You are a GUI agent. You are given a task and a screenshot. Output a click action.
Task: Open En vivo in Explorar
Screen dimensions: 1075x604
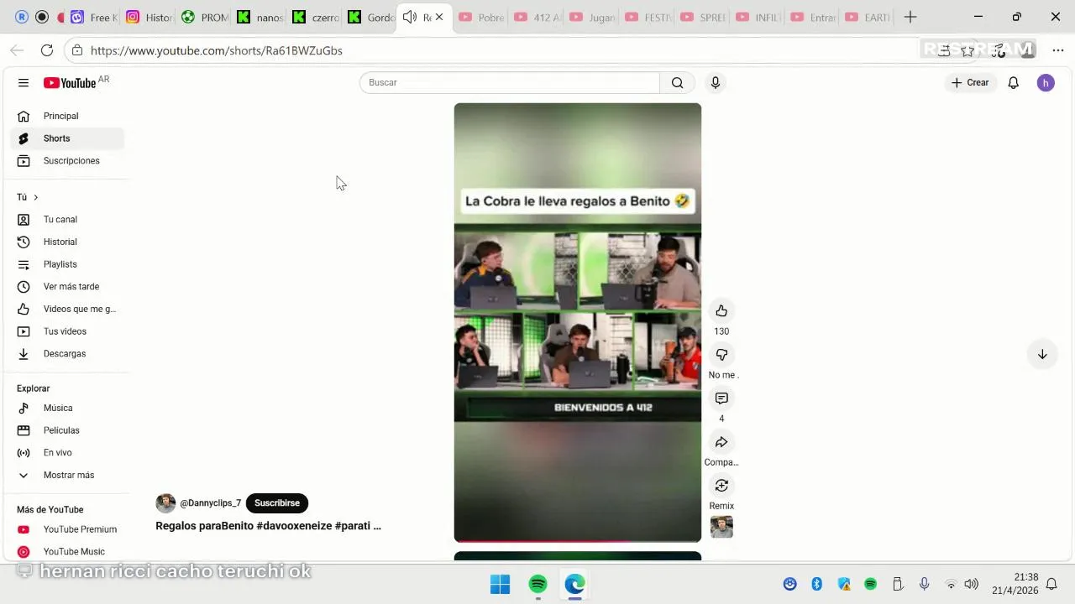tap(67, 452)
